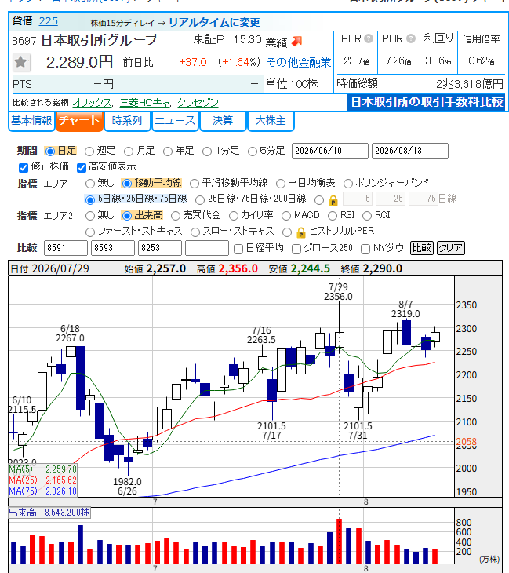The image size is (509, 573).
Task: Select the ヒストリカルPER radio button
Action: coord(287,232)
